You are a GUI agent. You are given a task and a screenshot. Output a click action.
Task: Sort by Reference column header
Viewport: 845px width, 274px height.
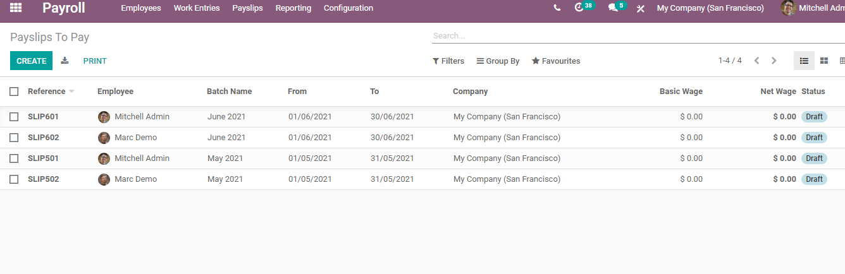[x=47, y=92]
